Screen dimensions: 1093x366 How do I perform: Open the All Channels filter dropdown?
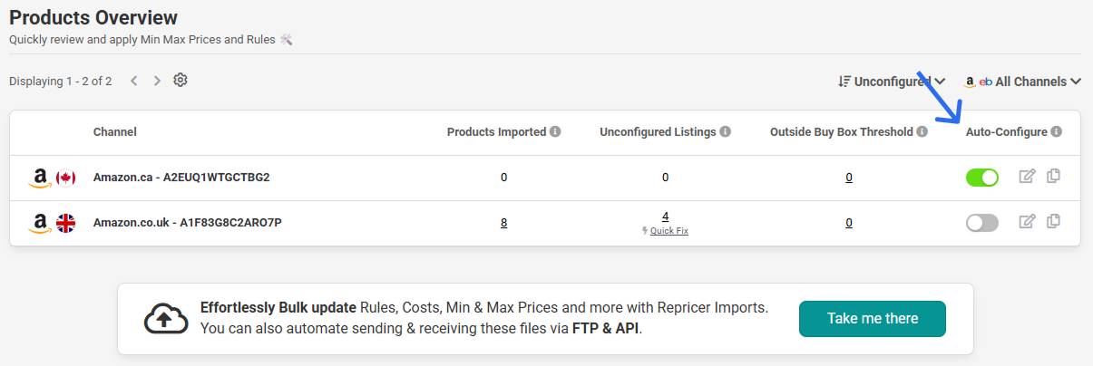1022,82
